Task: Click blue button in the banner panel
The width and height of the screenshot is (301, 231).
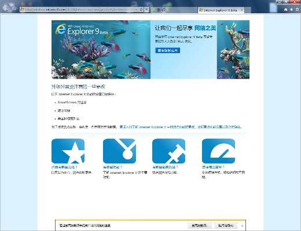Action: coord(167,50)
